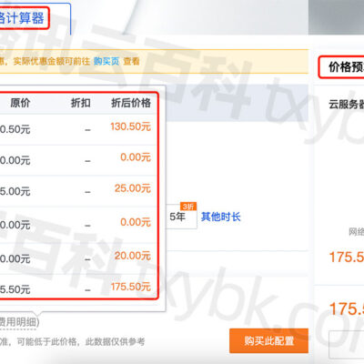Click the 此数据仅供参考 disclaimer text
Screen dimensions: 364x364
[x=115, y=342]
